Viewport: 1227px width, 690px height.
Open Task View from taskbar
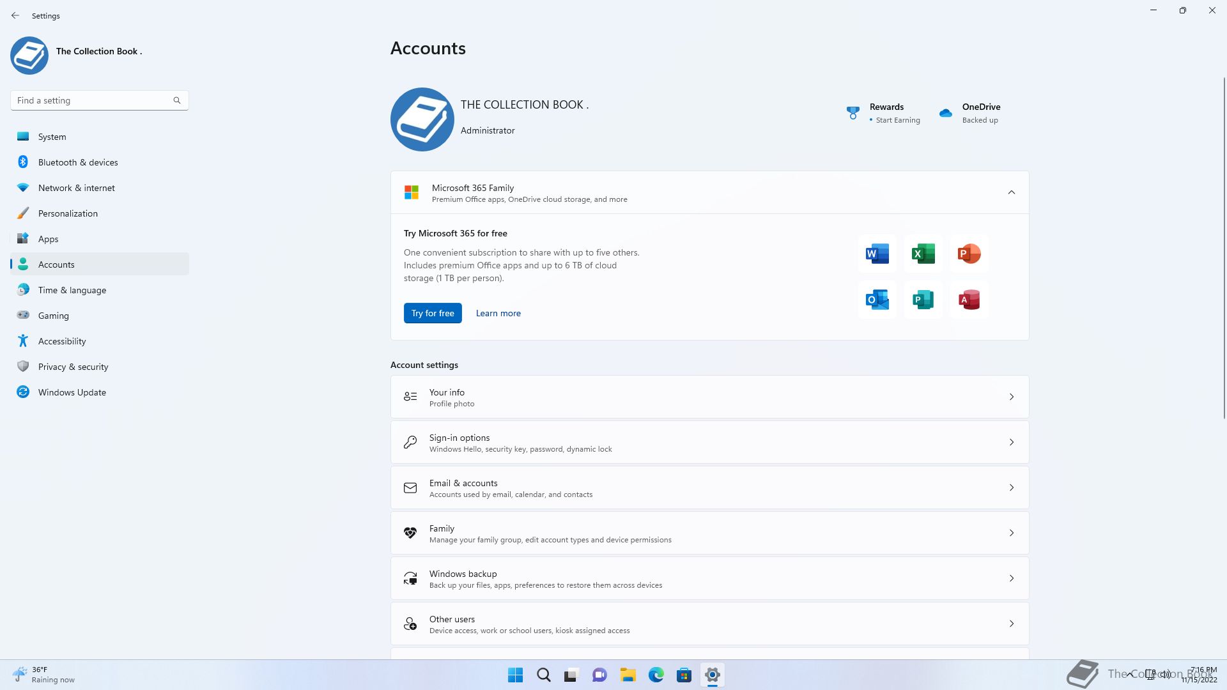click(571, 675)
